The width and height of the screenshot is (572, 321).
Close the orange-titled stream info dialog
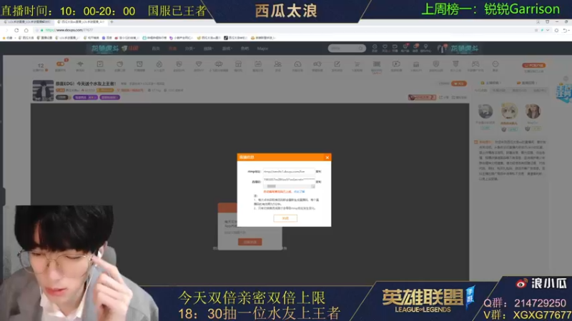[327, 157]
